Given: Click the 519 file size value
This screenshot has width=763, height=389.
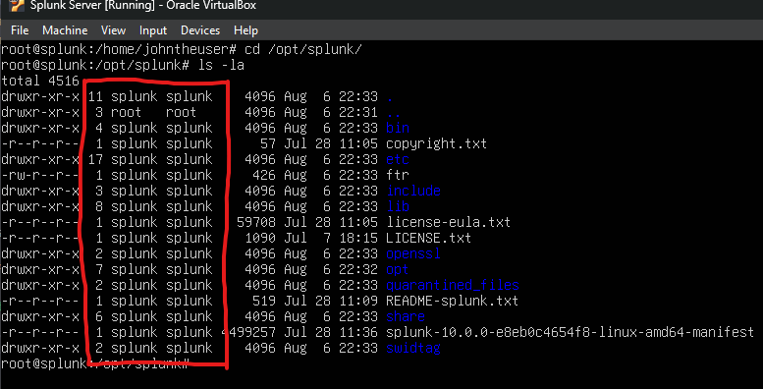Looking at the screenshot, I should tap(264, 301).
